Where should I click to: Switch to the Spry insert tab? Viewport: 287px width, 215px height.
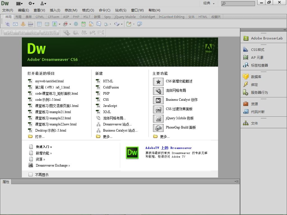[107, 17]
